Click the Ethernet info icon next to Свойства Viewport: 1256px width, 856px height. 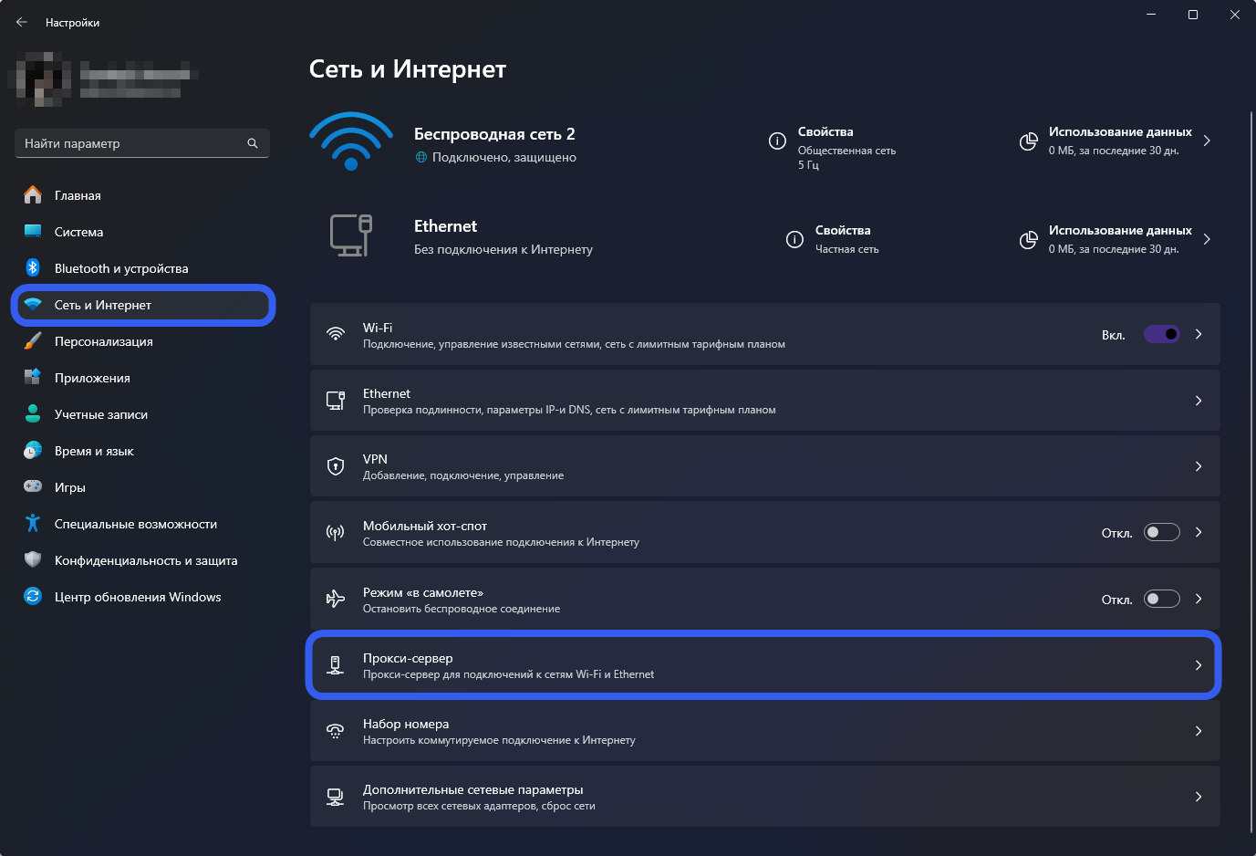pyautogui.click(x=794, y=239)
